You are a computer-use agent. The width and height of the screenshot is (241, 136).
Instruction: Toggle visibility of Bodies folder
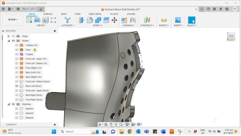click(13, 41)
